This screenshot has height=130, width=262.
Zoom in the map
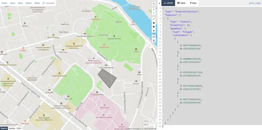154,9
